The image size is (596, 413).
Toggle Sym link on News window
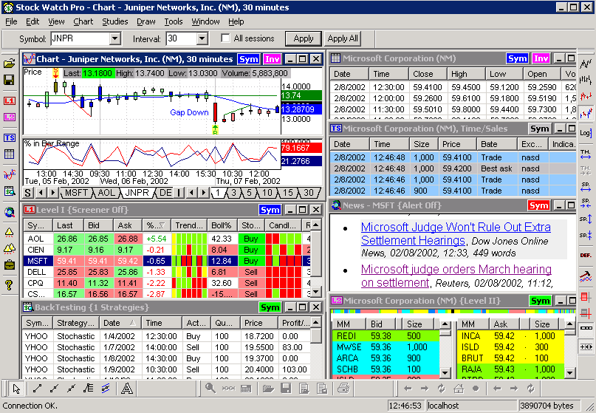point(538,205)
